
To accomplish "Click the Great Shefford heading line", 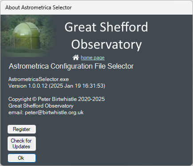I will pos(106,27).
